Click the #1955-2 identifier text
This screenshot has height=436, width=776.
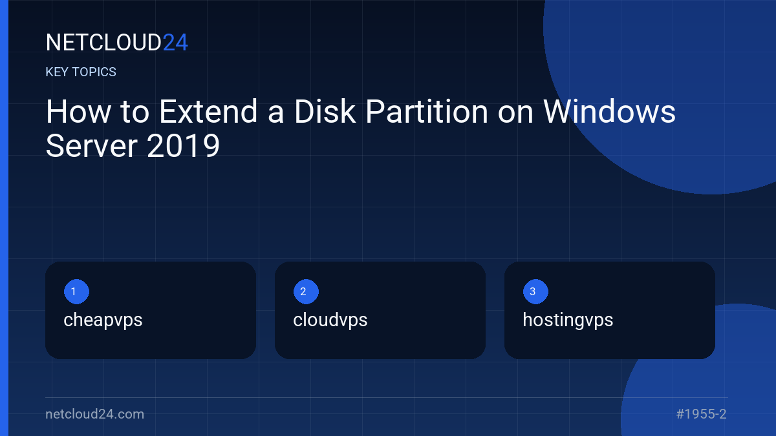tap(702, 414)
